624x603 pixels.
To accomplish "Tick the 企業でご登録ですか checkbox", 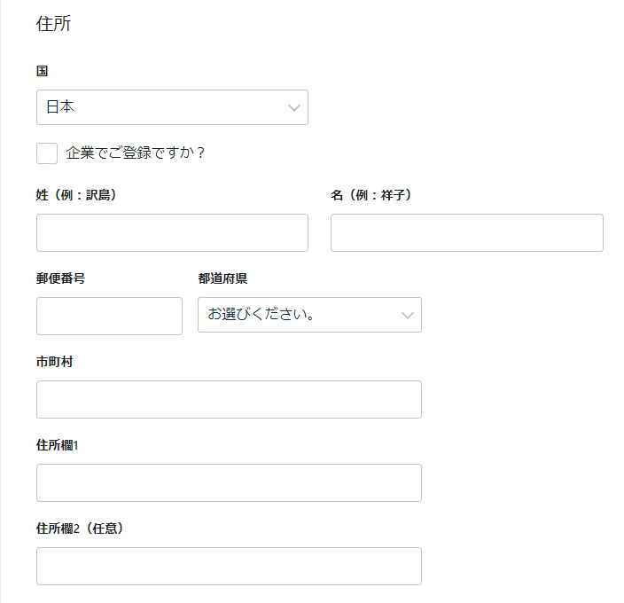I will pyautogui.click(x=47, y=153).
